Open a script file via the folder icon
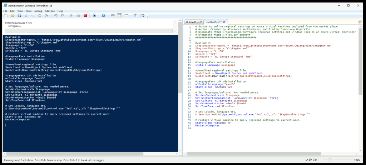This screenshot has height=165, width=366. pos(13,16)
